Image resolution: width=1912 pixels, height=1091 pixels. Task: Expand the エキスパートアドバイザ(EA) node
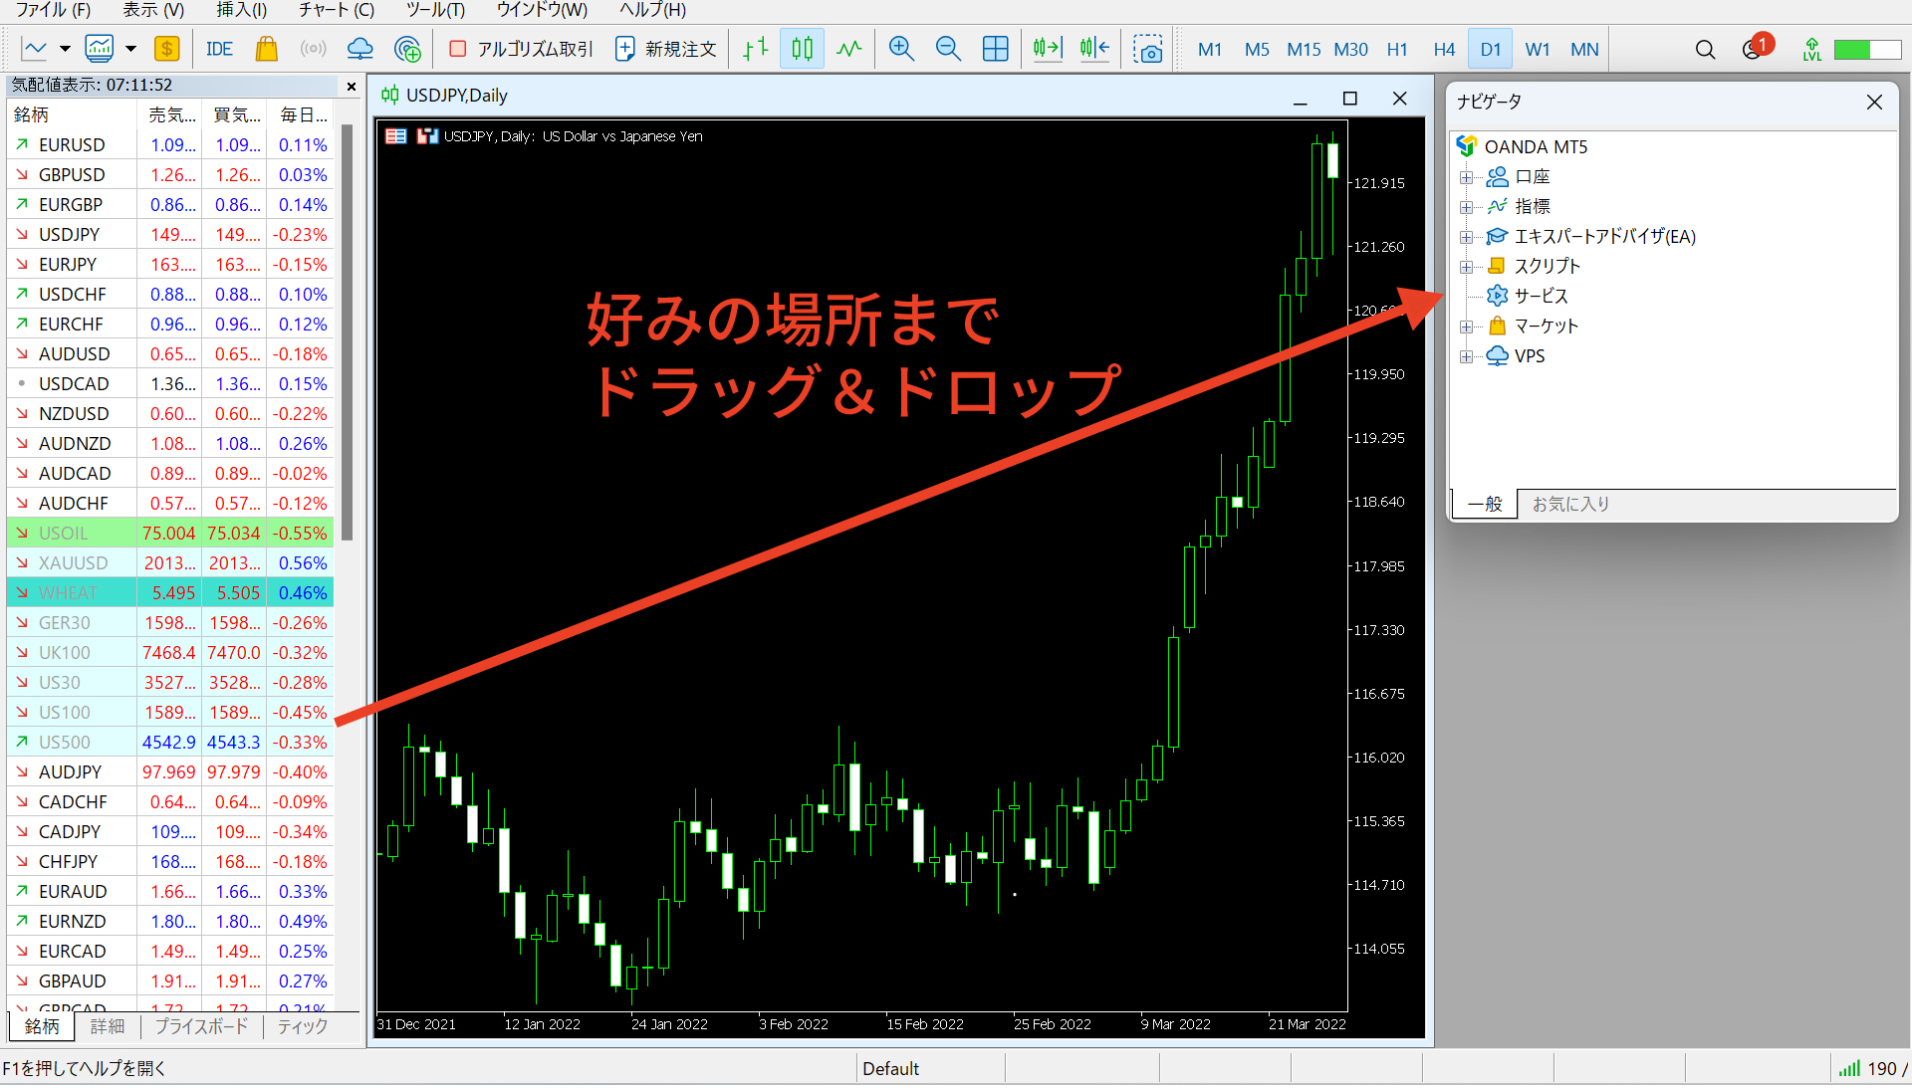pos(1466,237)
